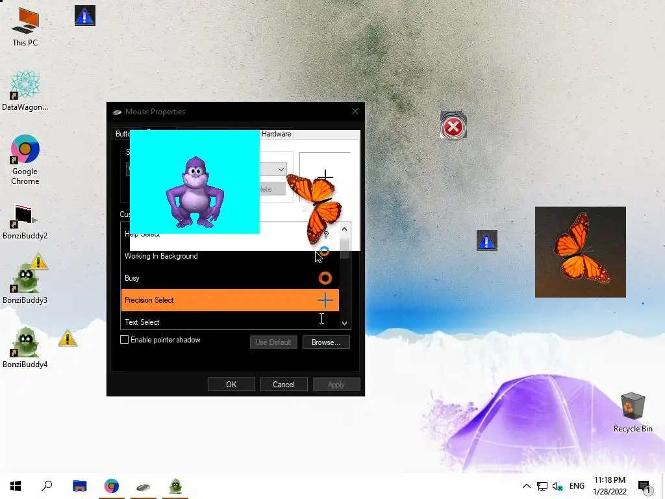The width and height of the screenshot is (665, 499).
Task: Open File Explorer from taskbar
Action: point(79,486)
